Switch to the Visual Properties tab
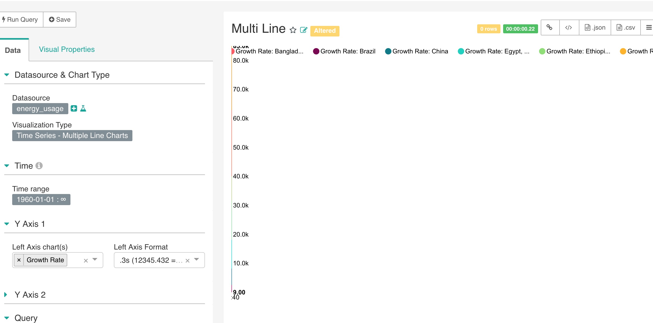This screenshot has width=653, height=323. (67, 49)
